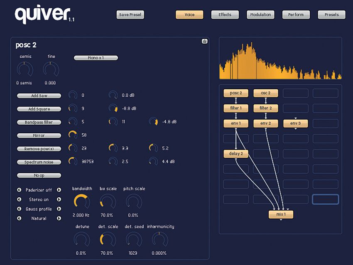Screen dimensions: 353x265
Task: Click the semis knob
Action: point(25,69)
